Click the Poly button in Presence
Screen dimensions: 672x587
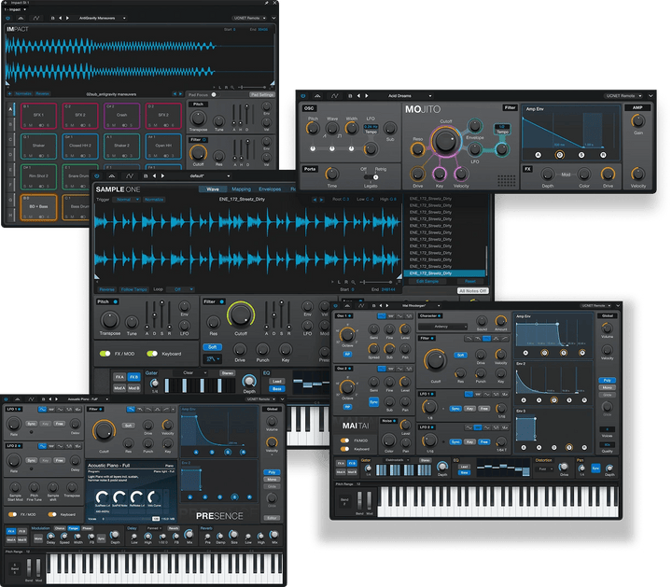[x=272, y=472]
